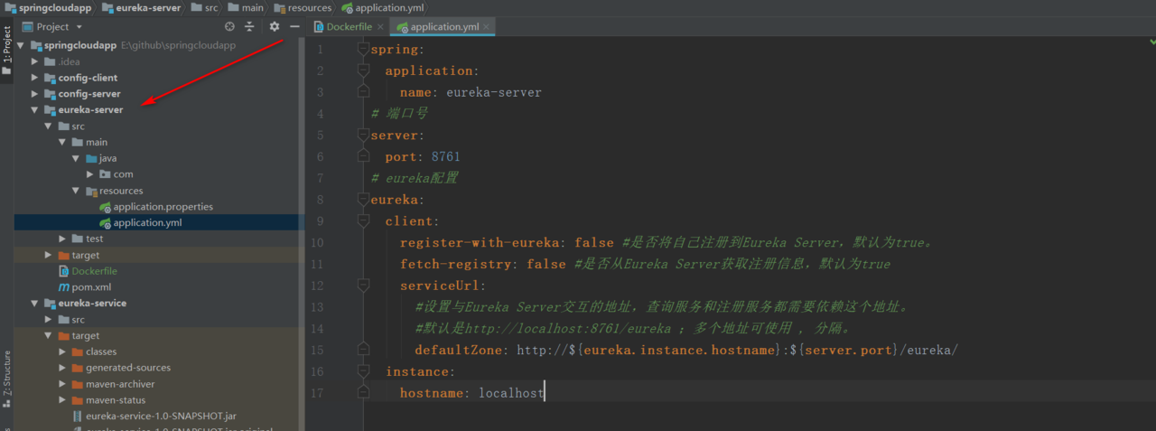This screenshot has height=431, width=1156.
Task: Click the locate/scroll from source icon
Action: coord(230,27)
